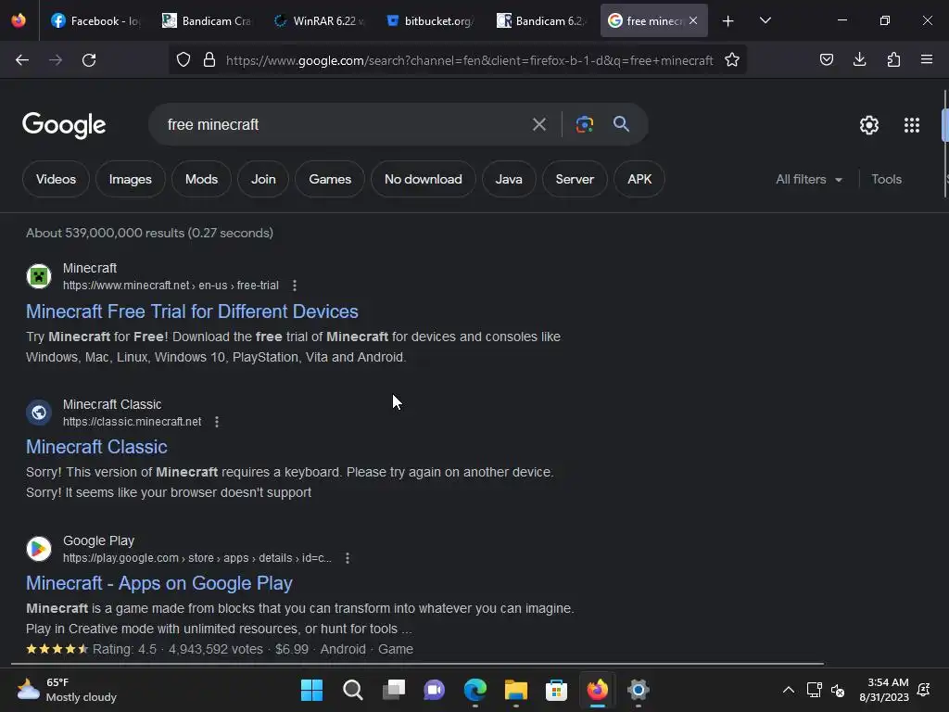949x712 pixels.
Task: Close the free minecraft tab
Action: (693, 20)
